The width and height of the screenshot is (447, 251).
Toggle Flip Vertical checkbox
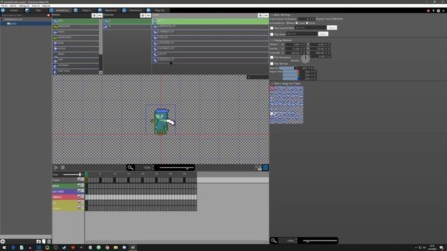pyautogui.click(x=272, y=63)
